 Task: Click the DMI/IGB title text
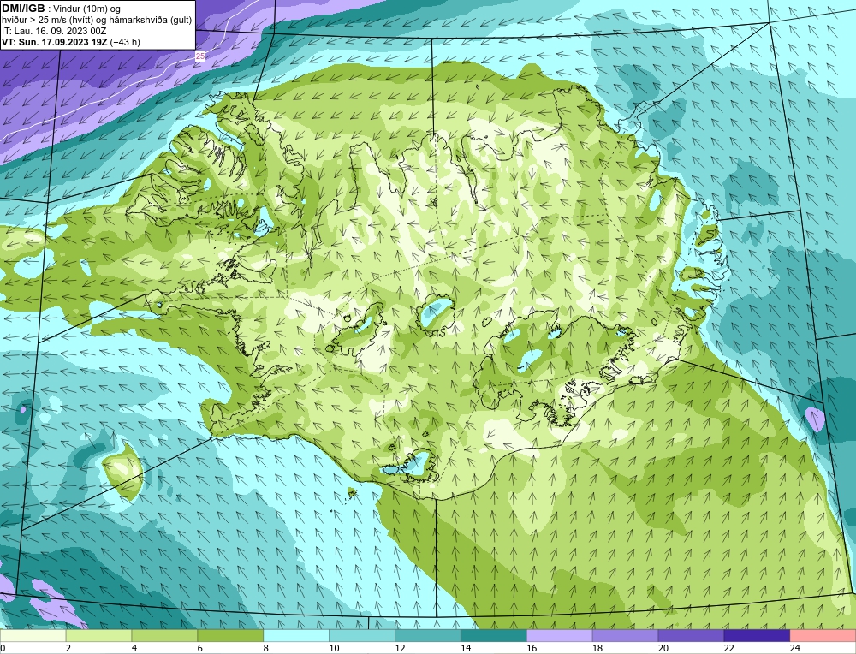point(23,9)
